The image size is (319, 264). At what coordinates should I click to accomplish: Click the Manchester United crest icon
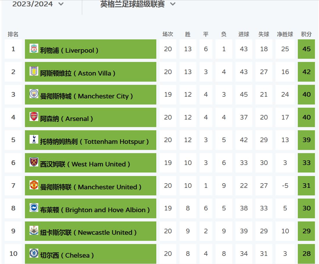pyautogui.click(x=34, y=185)
